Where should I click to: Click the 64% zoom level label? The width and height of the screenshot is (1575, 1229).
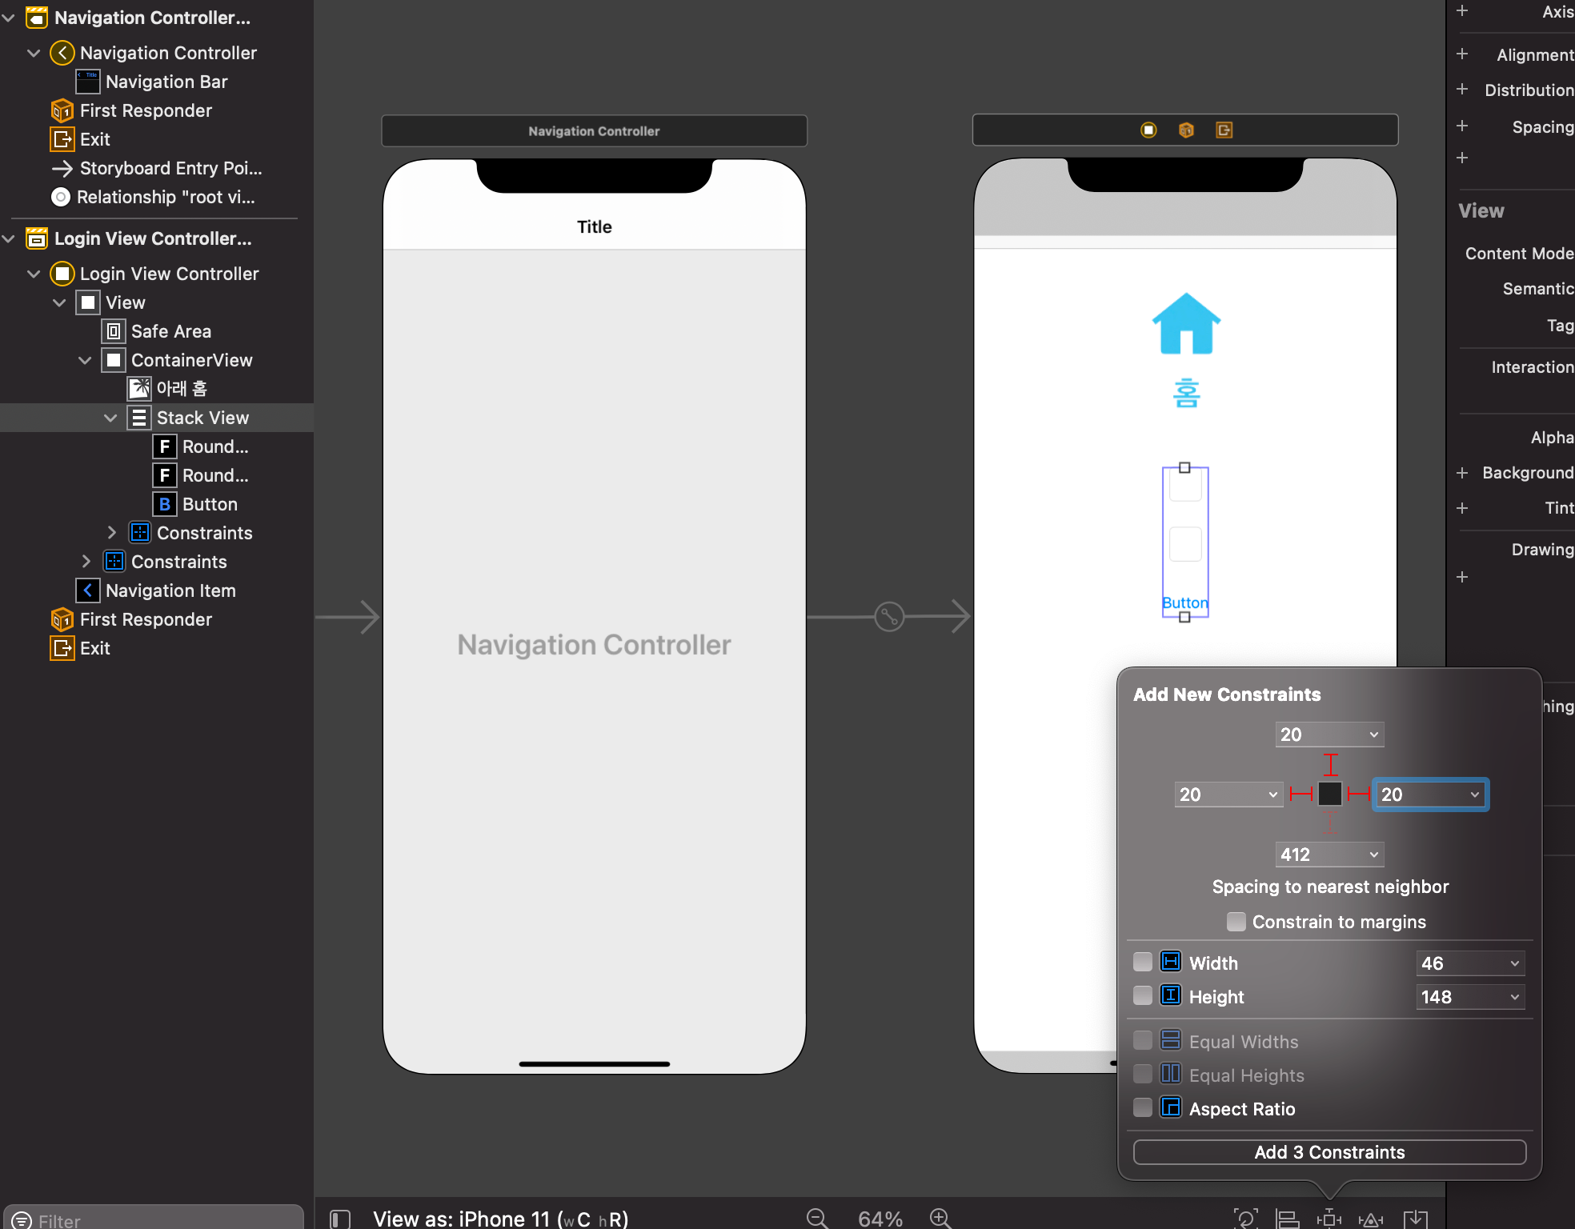coord(880,1219)
